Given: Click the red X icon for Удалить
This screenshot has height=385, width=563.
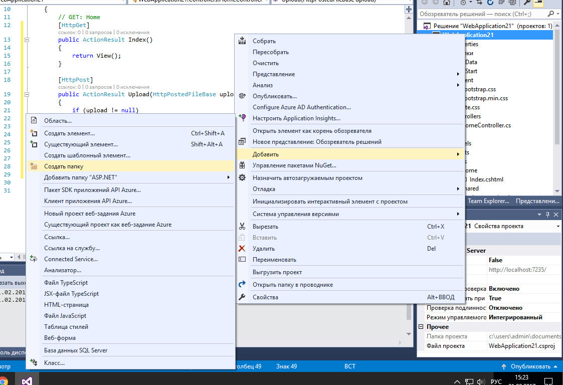Looking at the screenshot, I should (x=242, y=248).
